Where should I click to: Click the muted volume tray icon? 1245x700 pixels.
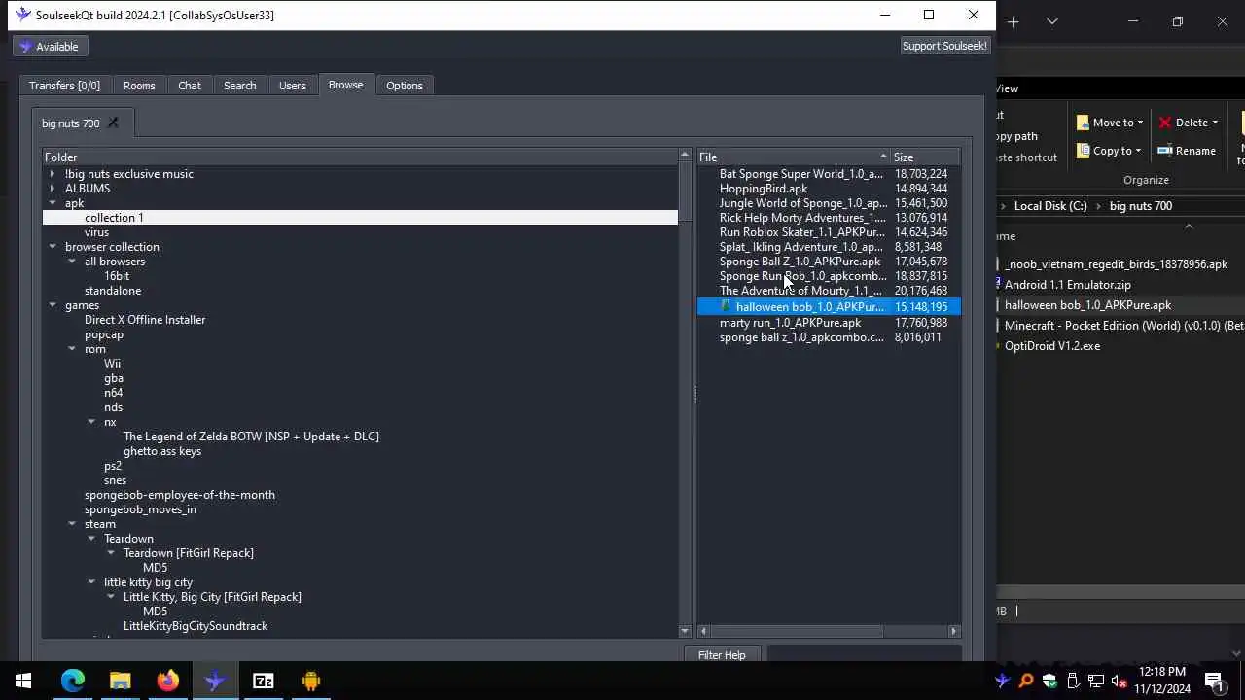coord(1120,681)
